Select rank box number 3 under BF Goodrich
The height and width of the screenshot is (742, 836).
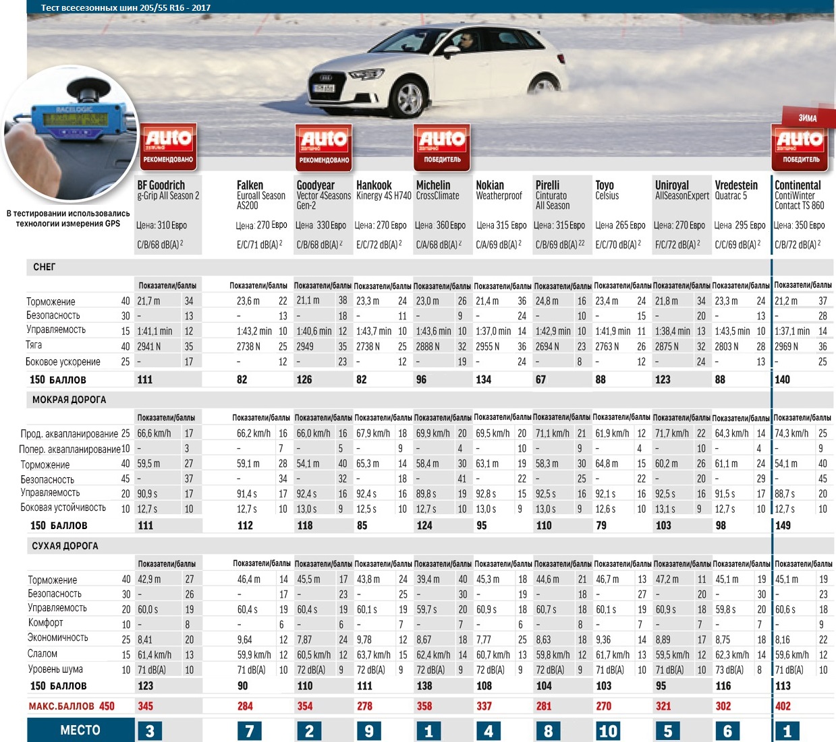(x=150, y=731)
